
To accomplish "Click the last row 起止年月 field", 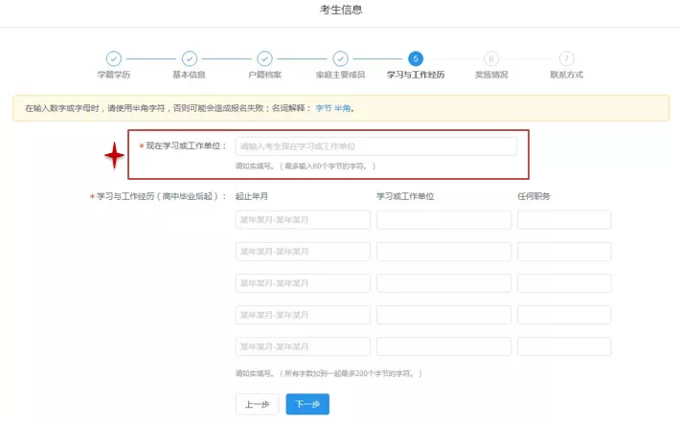I will pyautogui.click(x=303, y=346).
